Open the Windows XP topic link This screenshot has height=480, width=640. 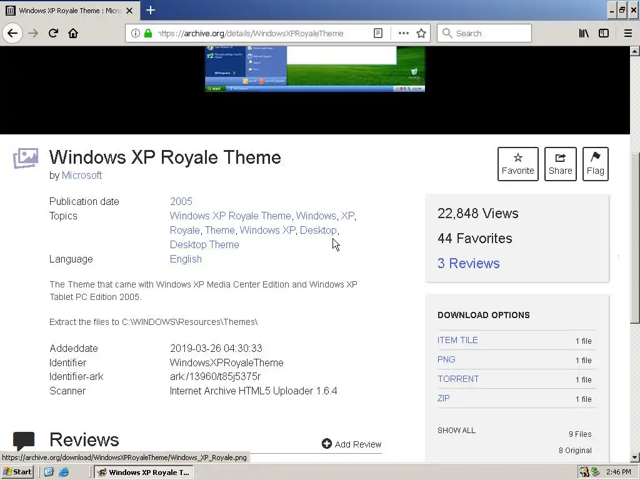click(x=267, y=230)
